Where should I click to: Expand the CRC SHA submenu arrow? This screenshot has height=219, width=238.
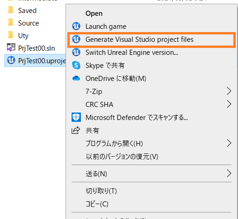(229, 104)
